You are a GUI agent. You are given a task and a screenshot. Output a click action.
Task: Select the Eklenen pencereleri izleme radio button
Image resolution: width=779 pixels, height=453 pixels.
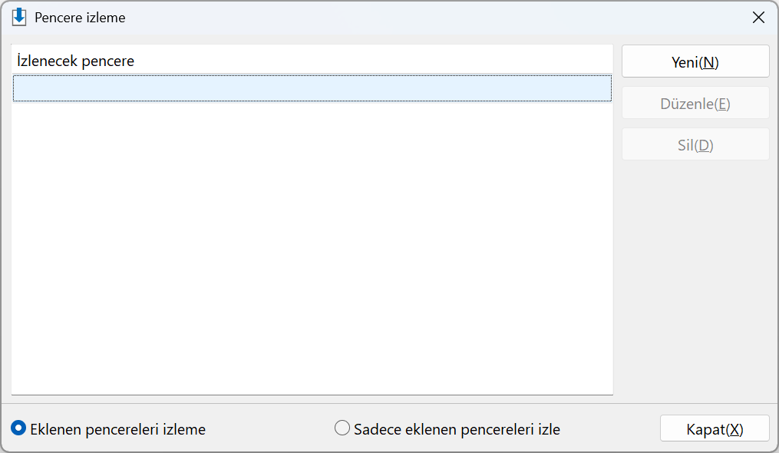pyautogui.click(x=18, y=428)
